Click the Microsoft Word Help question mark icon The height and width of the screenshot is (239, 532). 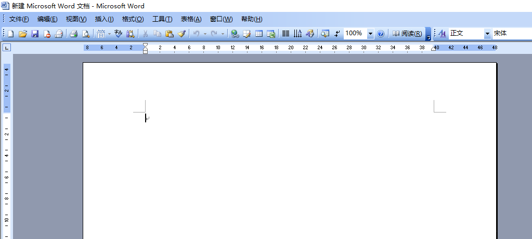point(381,34)
